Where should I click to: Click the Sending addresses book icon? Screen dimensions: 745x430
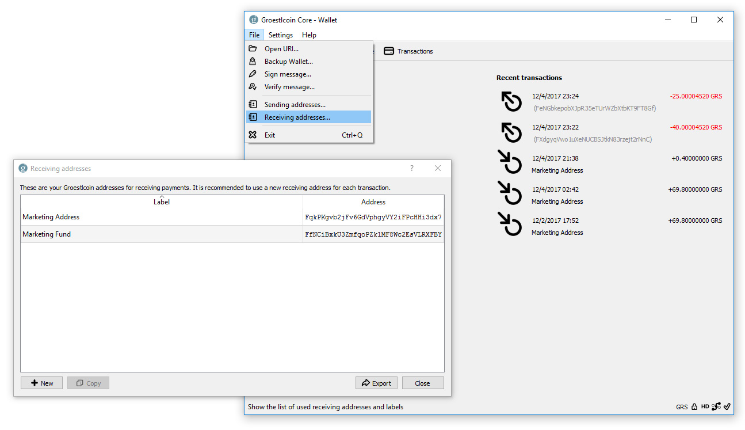pyautogui.click(x=253, y=104)
